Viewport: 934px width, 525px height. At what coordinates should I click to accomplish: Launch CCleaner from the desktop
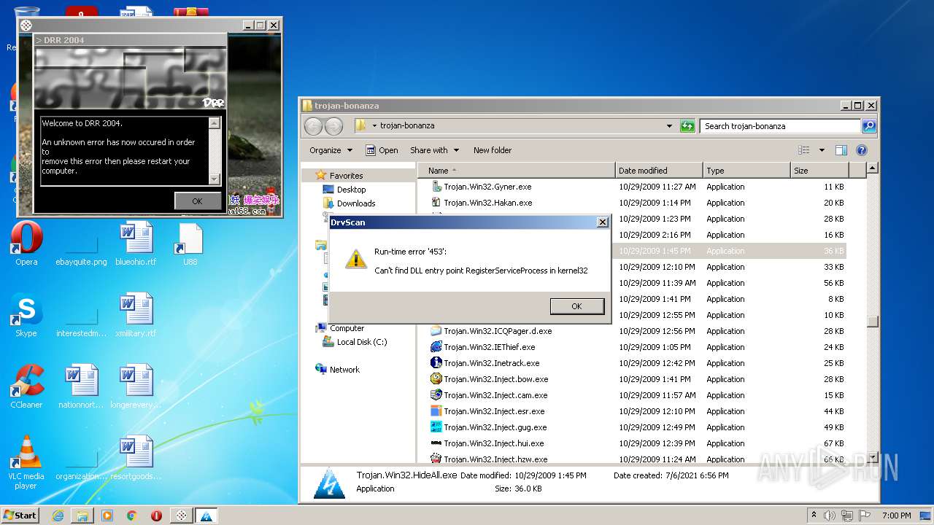point(26,386)
